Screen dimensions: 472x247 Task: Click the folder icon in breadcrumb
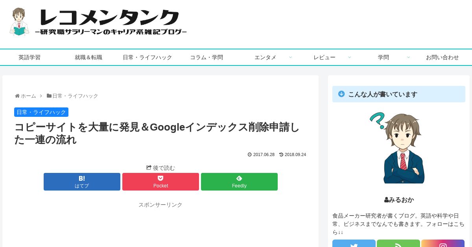(x=49, y=96)
